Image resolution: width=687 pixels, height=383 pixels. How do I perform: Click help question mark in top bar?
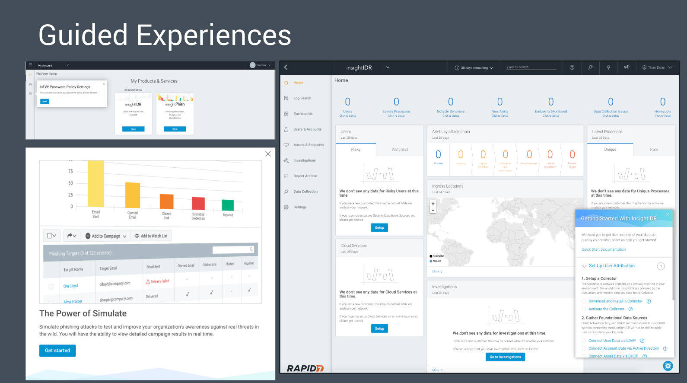tap(572, 67)
